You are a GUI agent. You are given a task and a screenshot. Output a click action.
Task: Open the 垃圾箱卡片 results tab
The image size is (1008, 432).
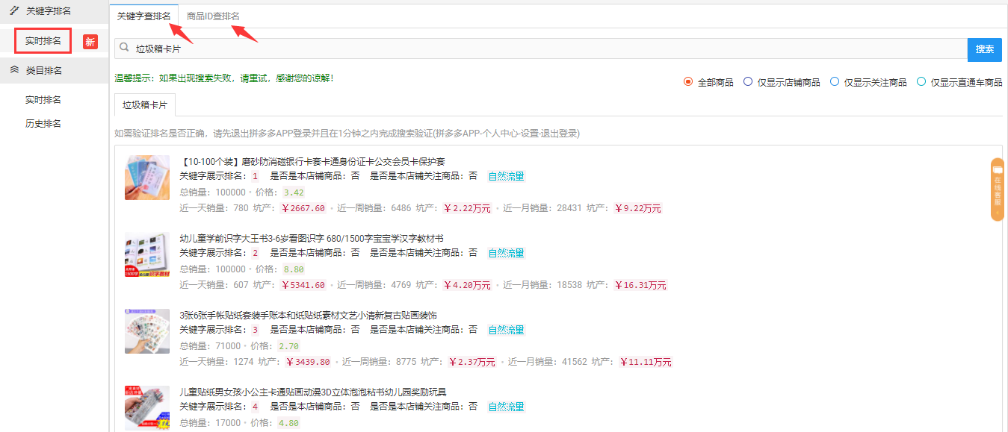pyautogui.click(x=145, y=105)
